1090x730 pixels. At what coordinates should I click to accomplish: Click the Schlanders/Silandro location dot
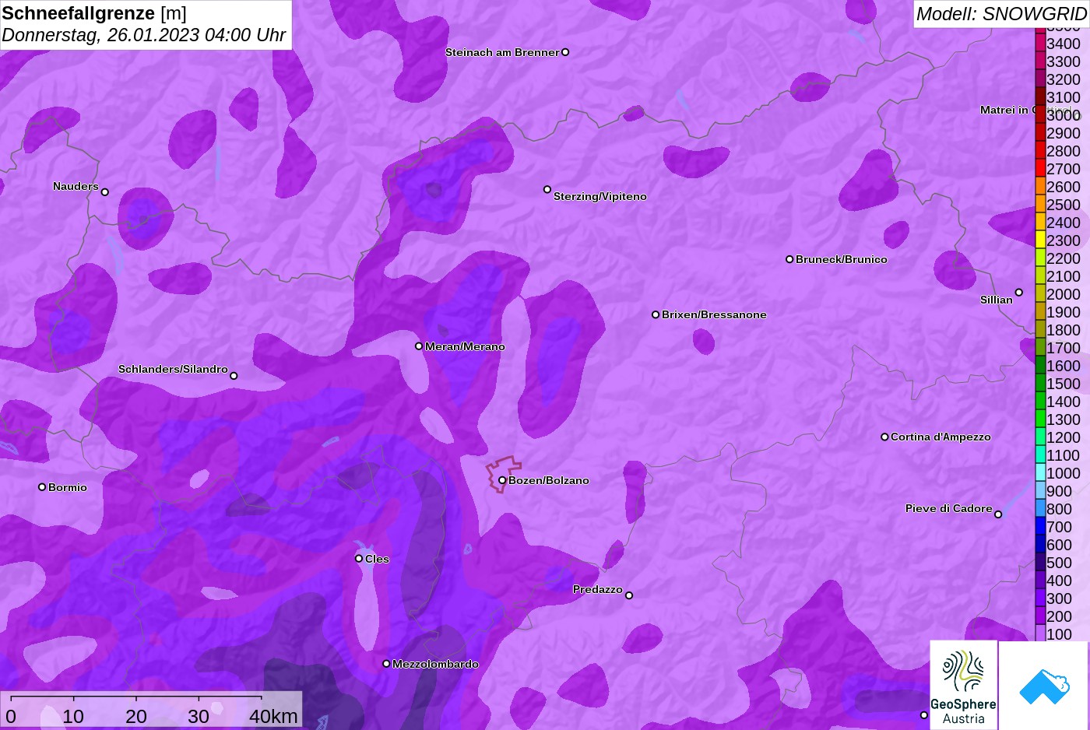pos(234,376)
